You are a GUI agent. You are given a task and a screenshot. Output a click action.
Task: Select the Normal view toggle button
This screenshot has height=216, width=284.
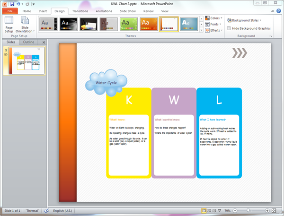(204, 210)
